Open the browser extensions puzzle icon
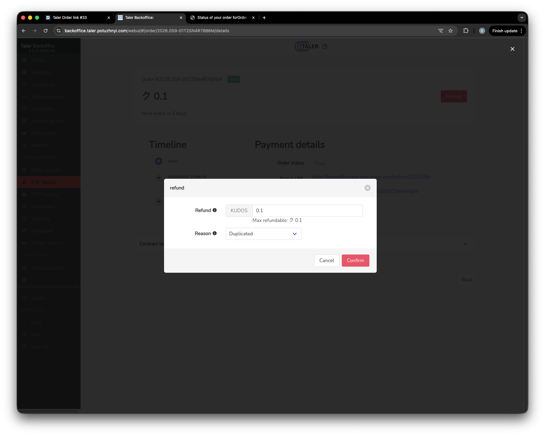The height and width of the screenshot is (436, 545). click(466, 31)
